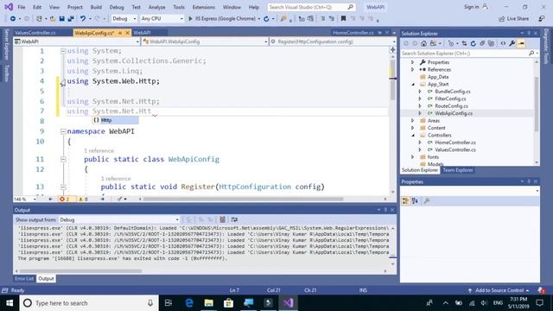Collapse the Controllers folder

[x=413, y=136]
